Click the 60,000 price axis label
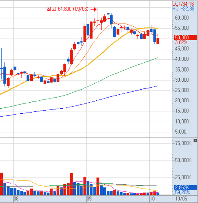The image size is (198, 203). click(x=182, y=18)
